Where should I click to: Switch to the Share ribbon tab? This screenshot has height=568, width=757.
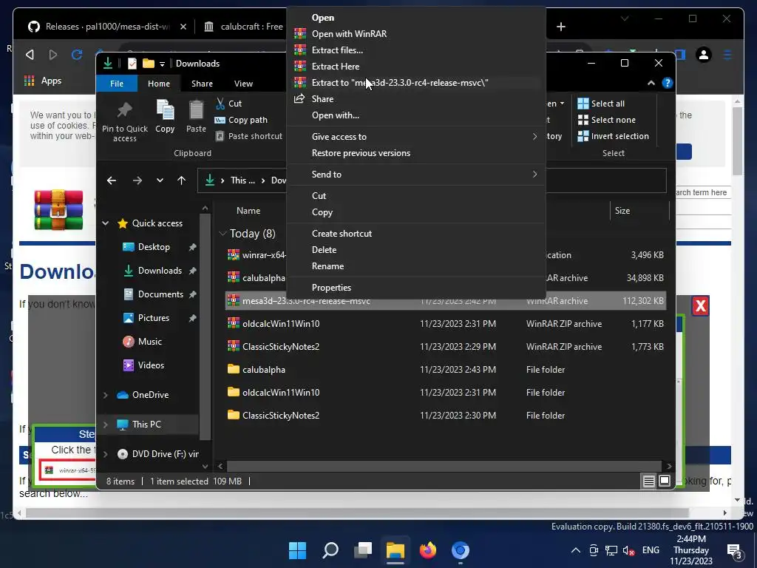point(202,84)
